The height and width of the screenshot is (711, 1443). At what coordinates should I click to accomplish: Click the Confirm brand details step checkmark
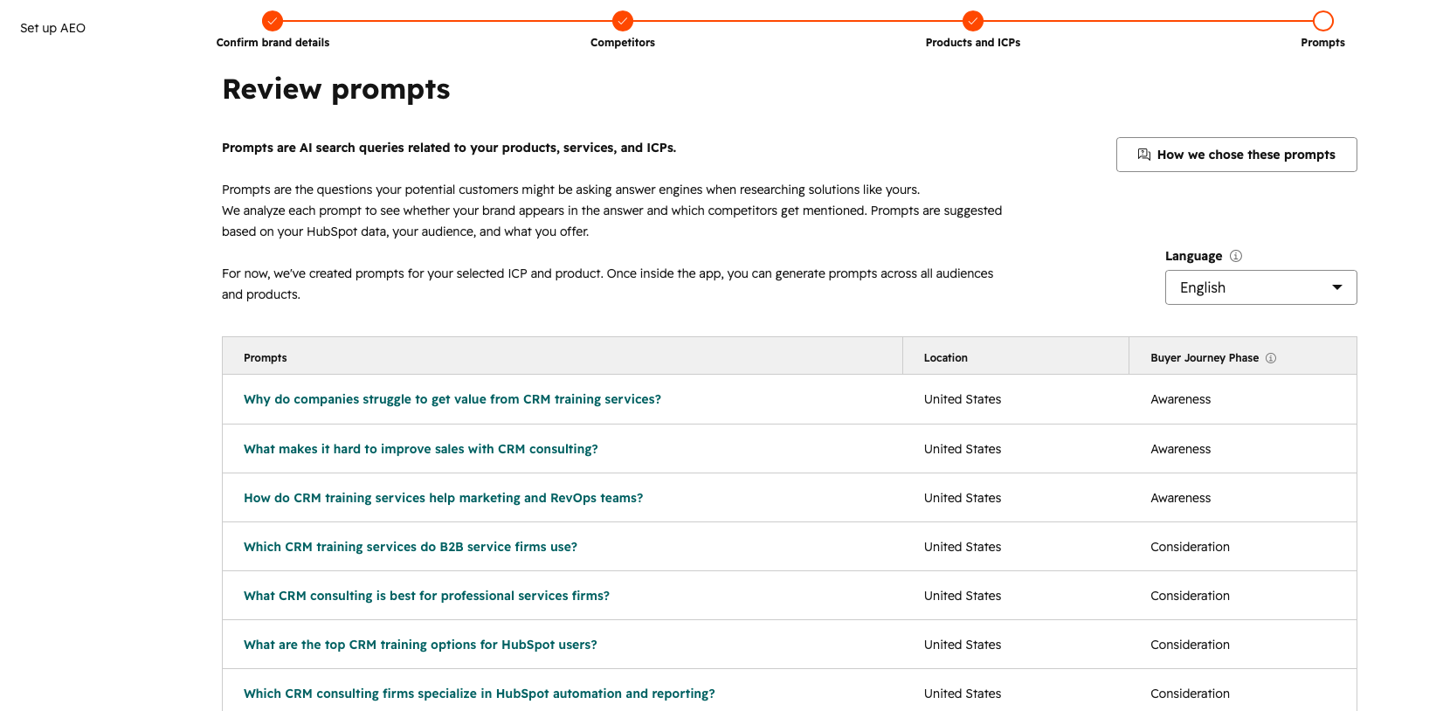[273, 21]
